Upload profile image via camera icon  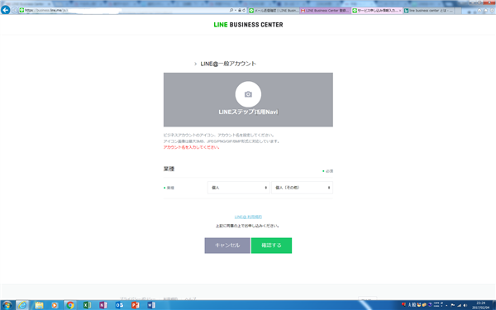248,94
